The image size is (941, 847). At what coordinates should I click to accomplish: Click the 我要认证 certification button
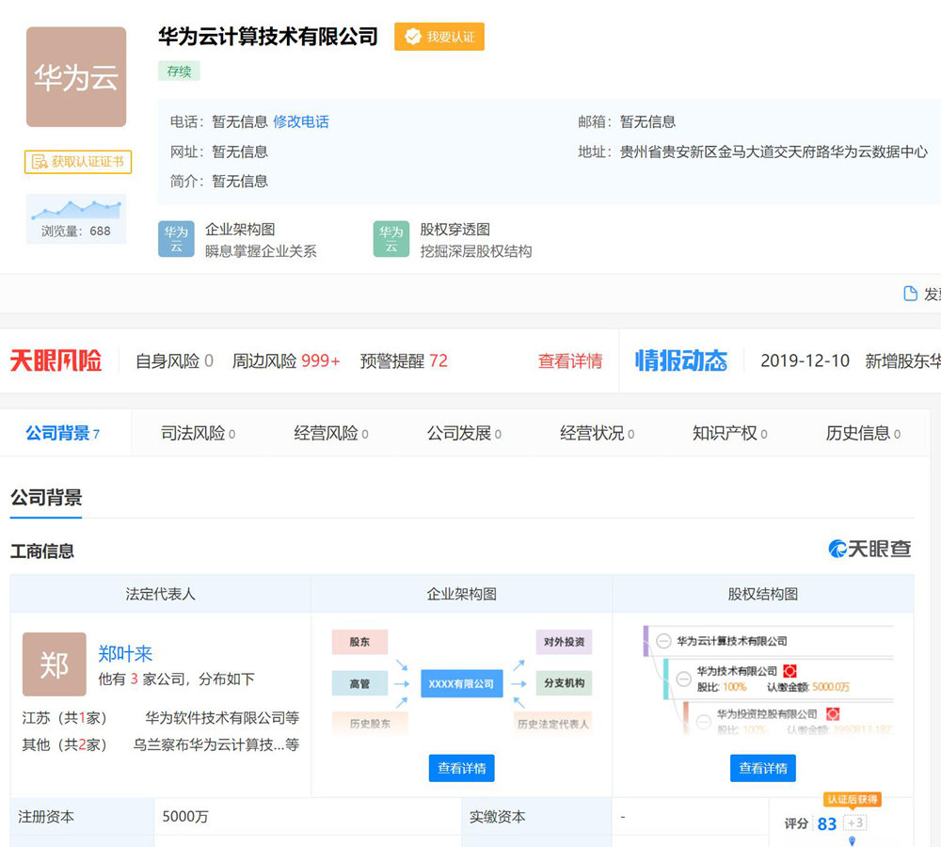[439, 37]
